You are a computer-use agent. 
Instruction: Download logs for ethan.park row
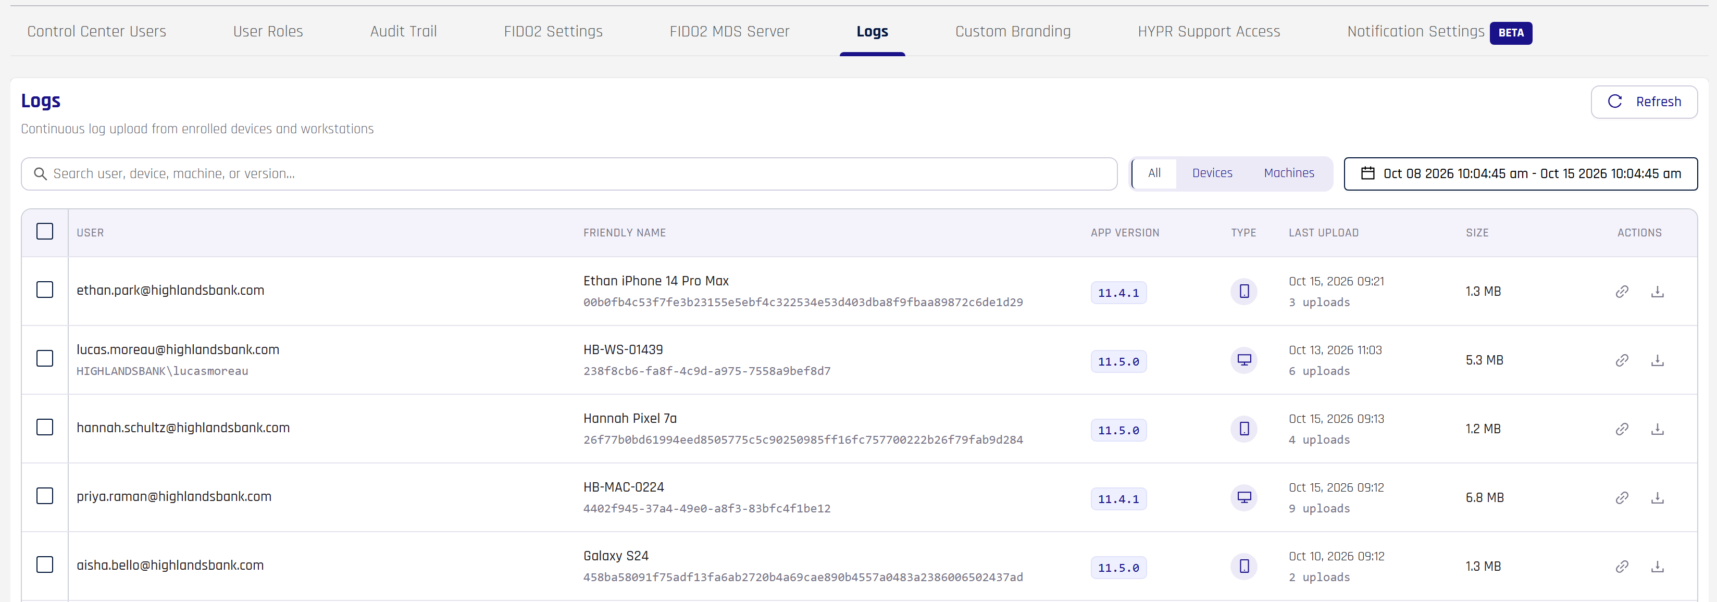coord(1657,291)
